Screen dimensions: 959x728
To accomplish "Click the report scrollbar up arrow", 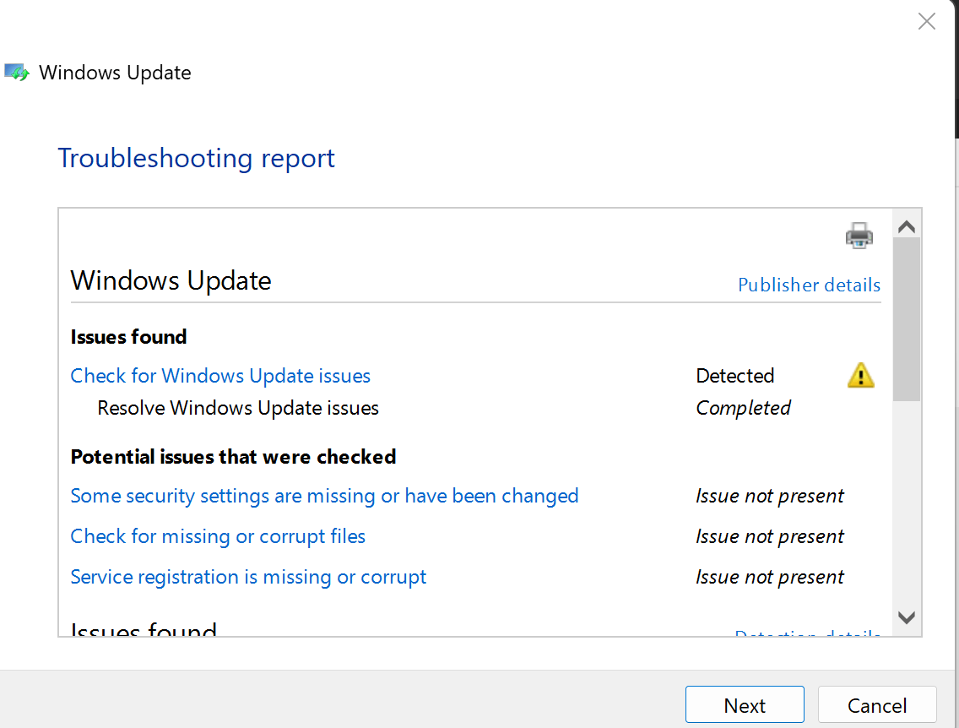I will pos(907,227).
